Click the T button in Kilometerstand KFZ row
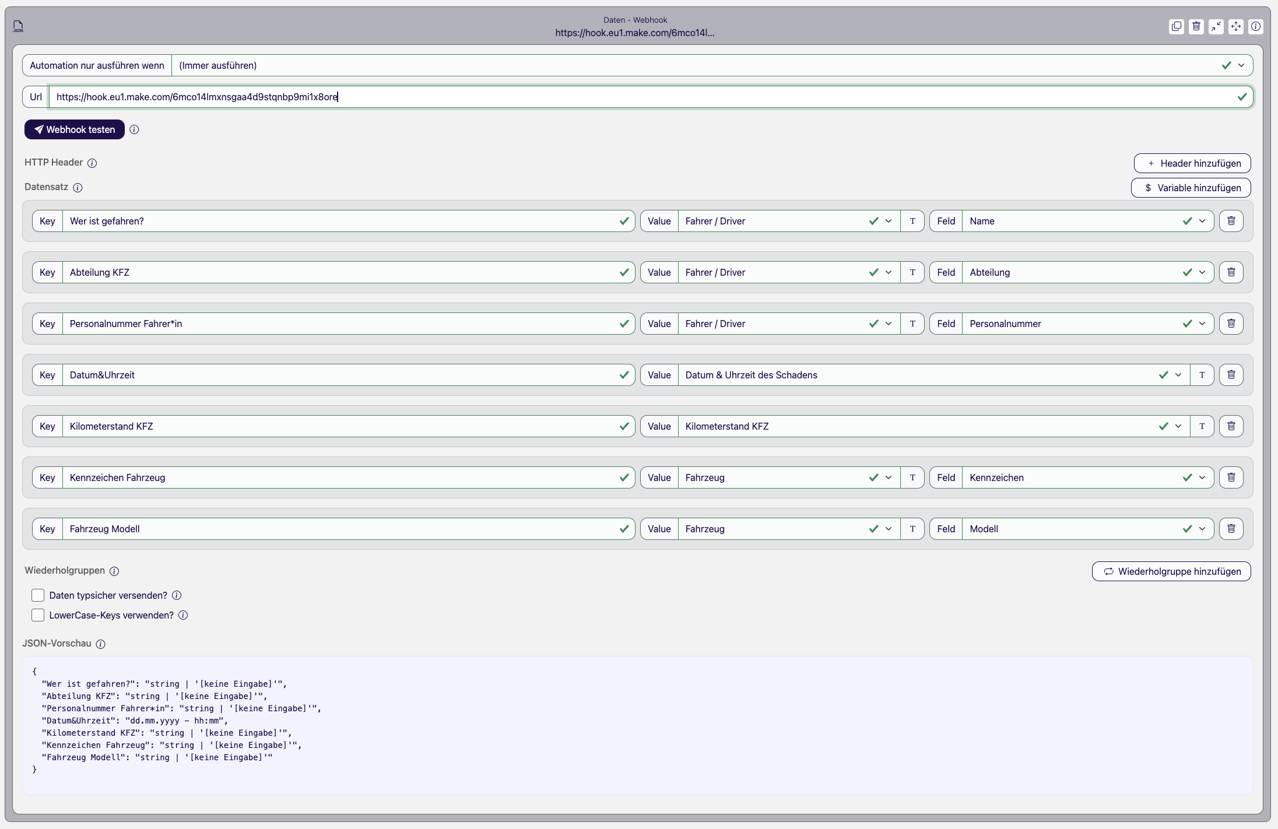 [x=1202, y=426]
